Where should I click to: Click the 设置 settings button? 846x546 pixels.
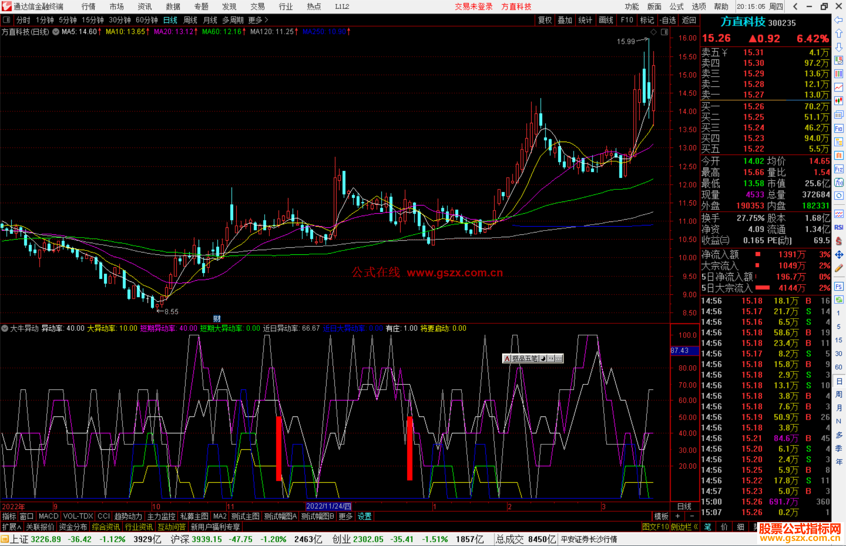(364, 516)
